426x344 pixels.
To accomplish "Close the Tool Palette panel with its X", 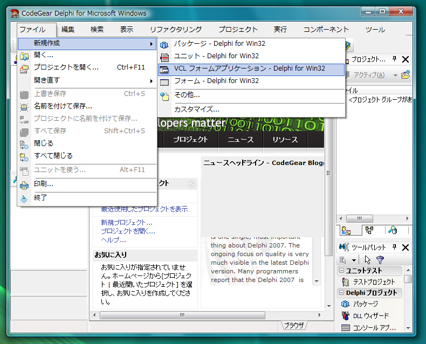I will (x=406, y=247).
